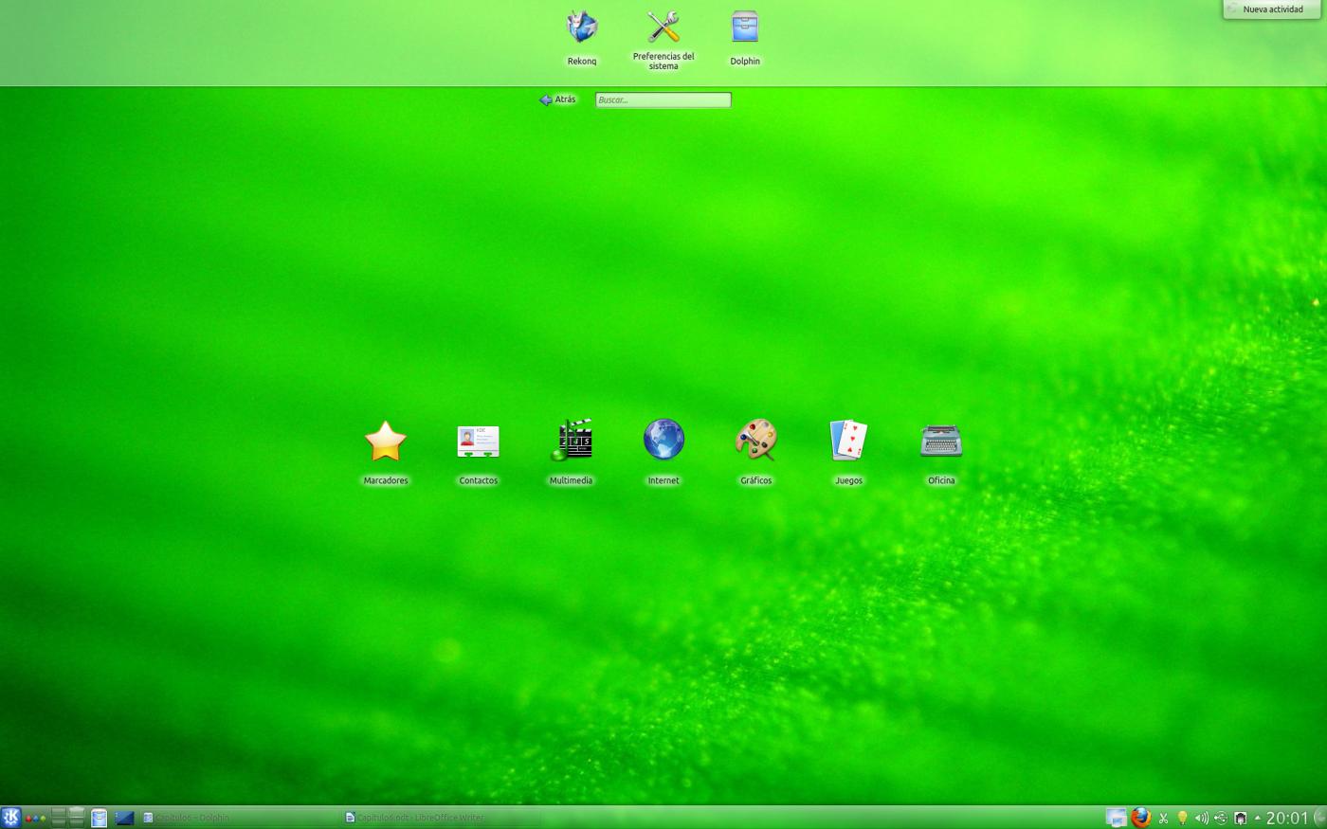Click the show desktop tray icon
Screen dimensions: 1327x829
coord(1117,818)
